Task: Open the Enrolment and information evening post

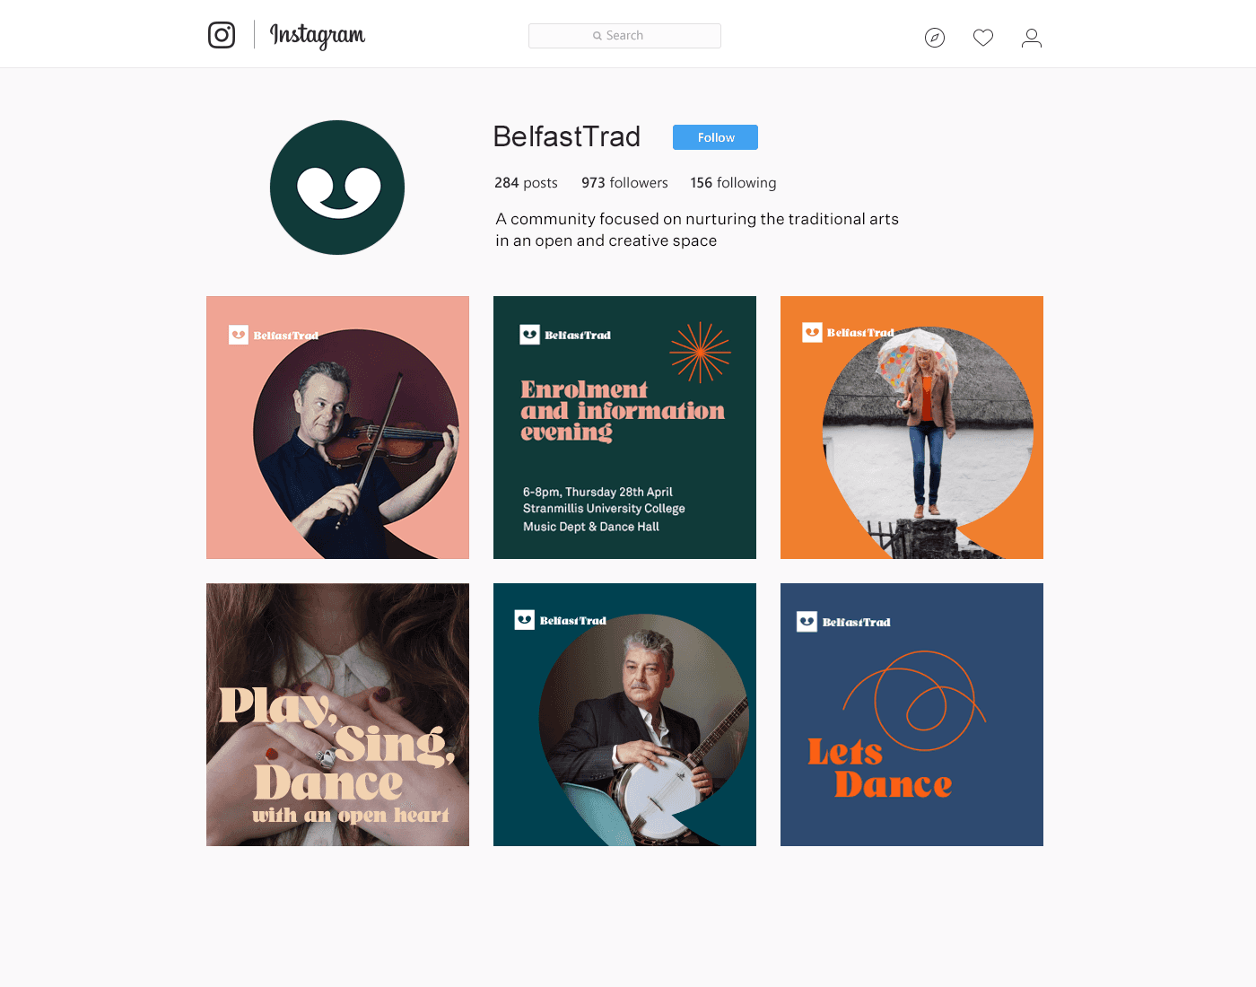Action: (x=624, y=427)
